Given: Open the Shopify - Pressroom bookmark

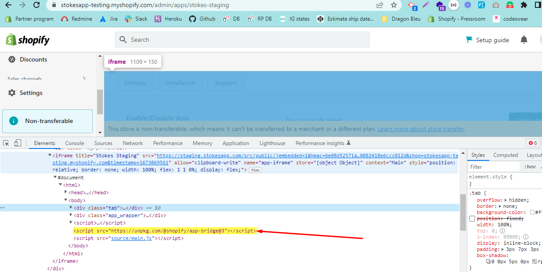Looking at the screenshot, I should pyautogui.click(x=456, y=19).
